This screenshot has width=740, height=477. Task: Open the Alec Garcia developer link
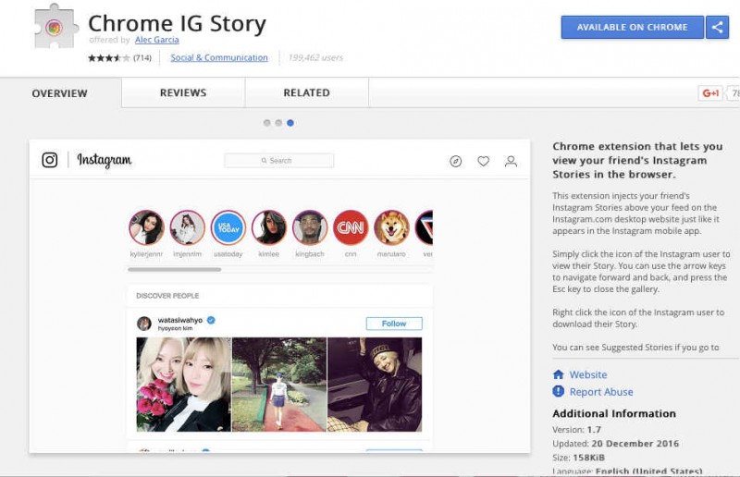(x=156, y=40)
